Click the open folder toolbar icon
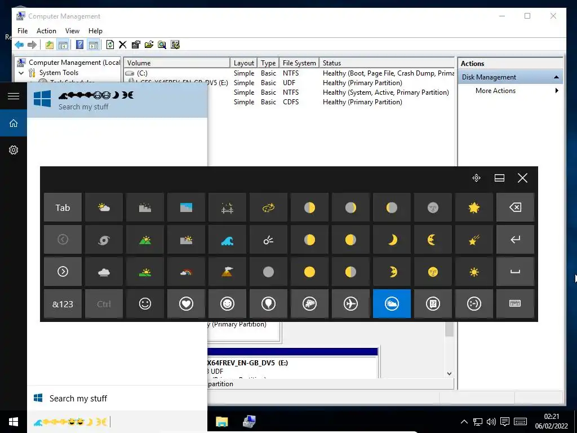This screenshot has width=577, height=433. point(149,45)
